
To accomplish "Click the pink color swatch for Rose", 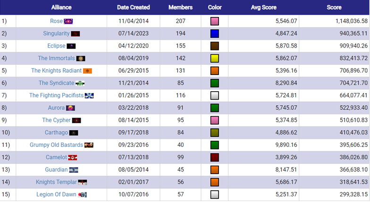I will click(214, 21).
